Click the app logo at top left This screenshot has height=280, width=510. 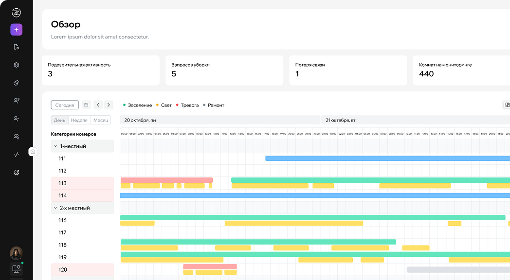[x=16, y=13]
